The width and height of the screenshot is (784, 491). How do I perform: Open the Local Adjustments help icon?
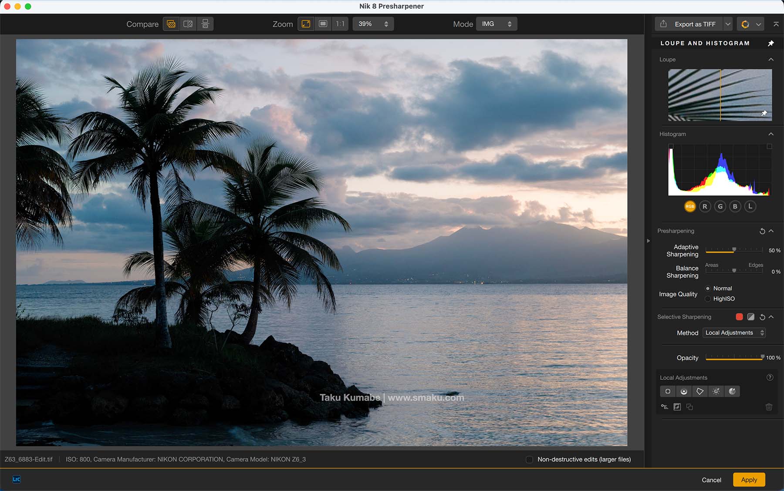[x=770, y=377]
